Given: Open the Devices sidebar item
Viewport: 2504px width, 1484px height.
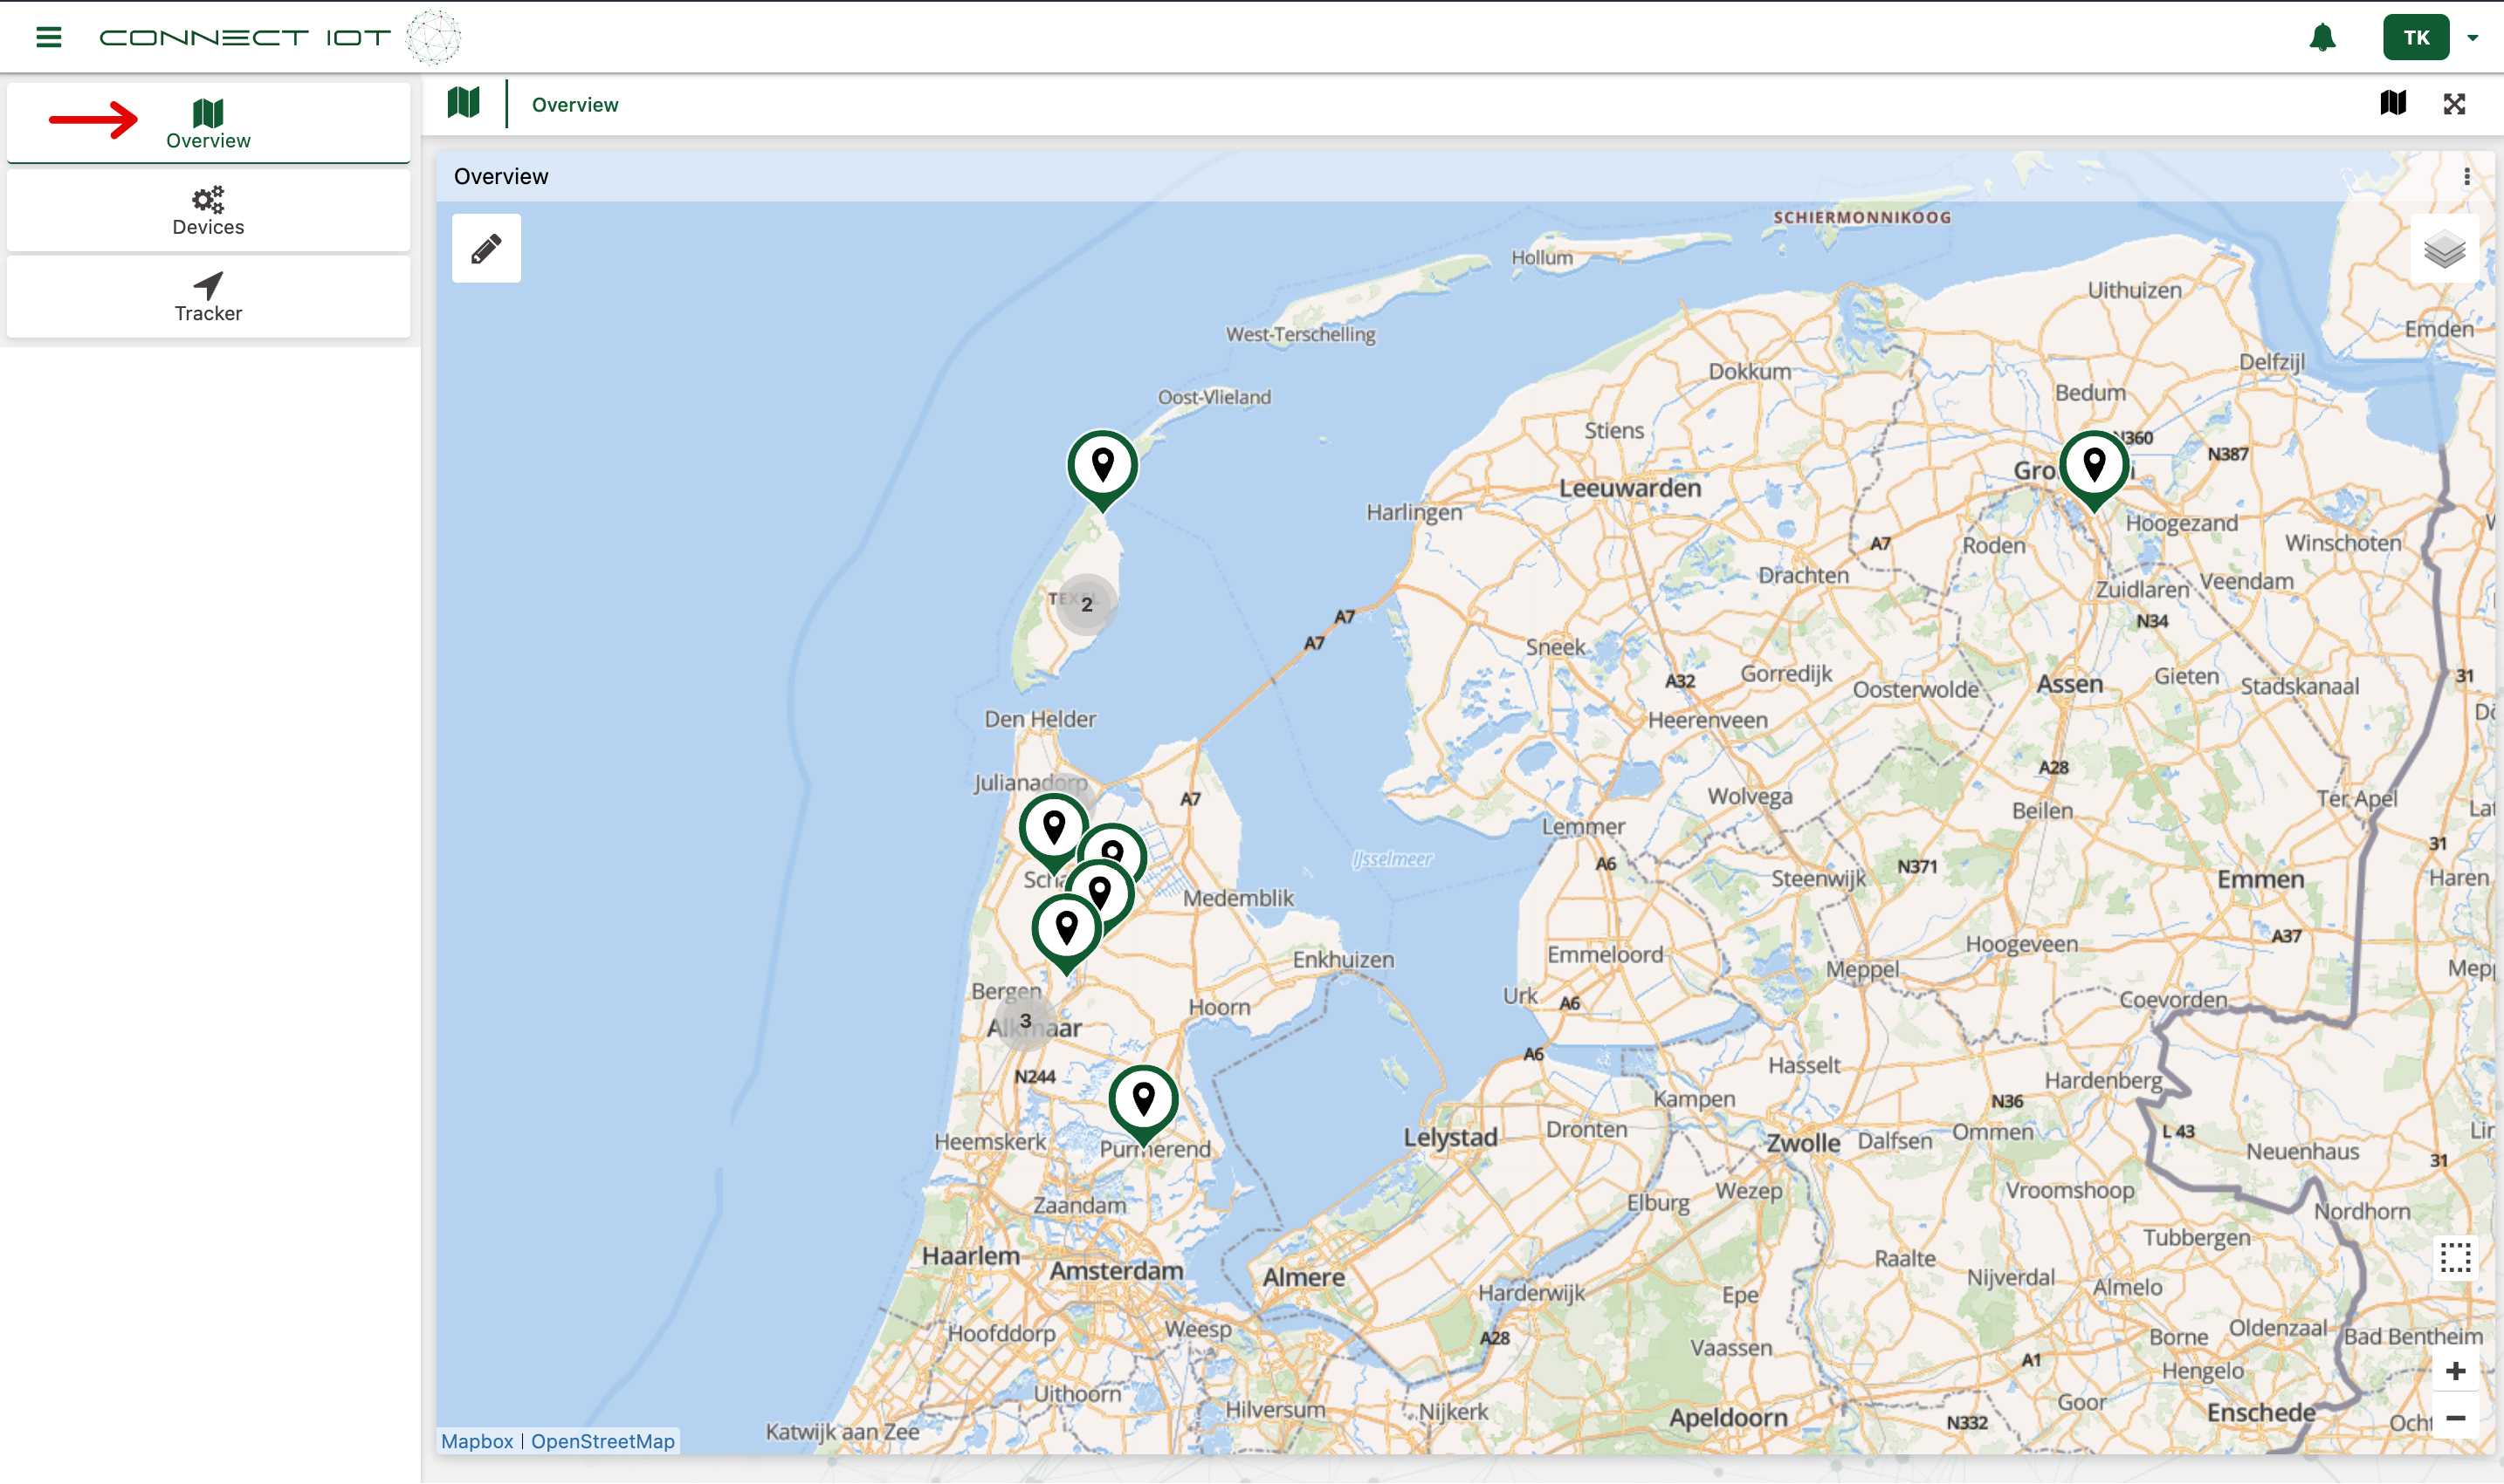Looking at the screenshot, I should point(208,211).
